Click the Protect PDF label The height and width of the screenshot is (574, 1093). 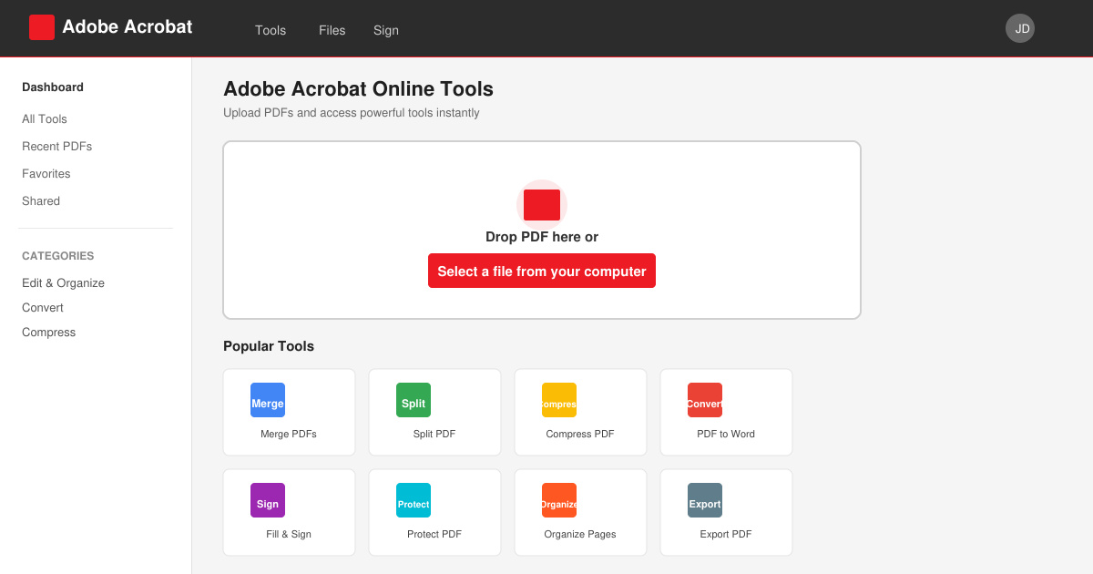(x=434, y=534)
